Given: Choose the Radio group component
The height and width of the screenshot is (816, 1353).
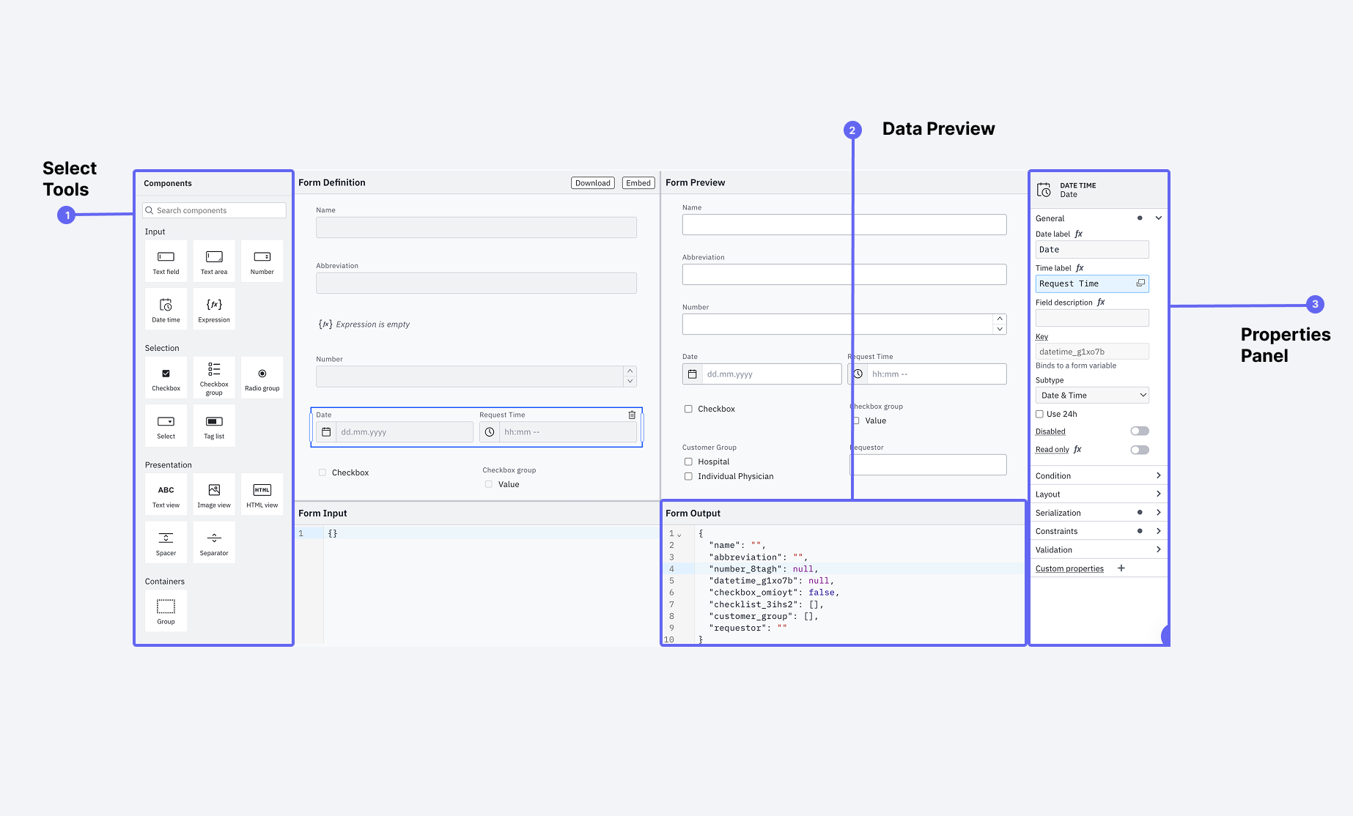Looking at the screenshot, I should [262, 378].
